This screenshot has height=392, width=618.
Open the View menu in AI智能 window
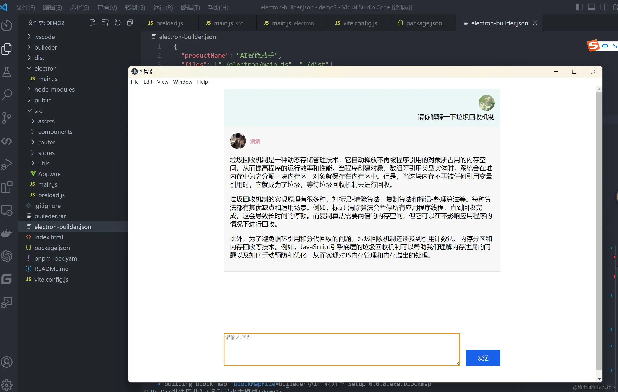coord(163,82)
